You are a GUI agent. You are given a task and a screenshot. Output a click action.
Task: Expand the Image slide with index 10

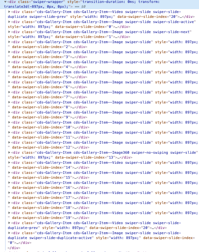pos(9,122)
